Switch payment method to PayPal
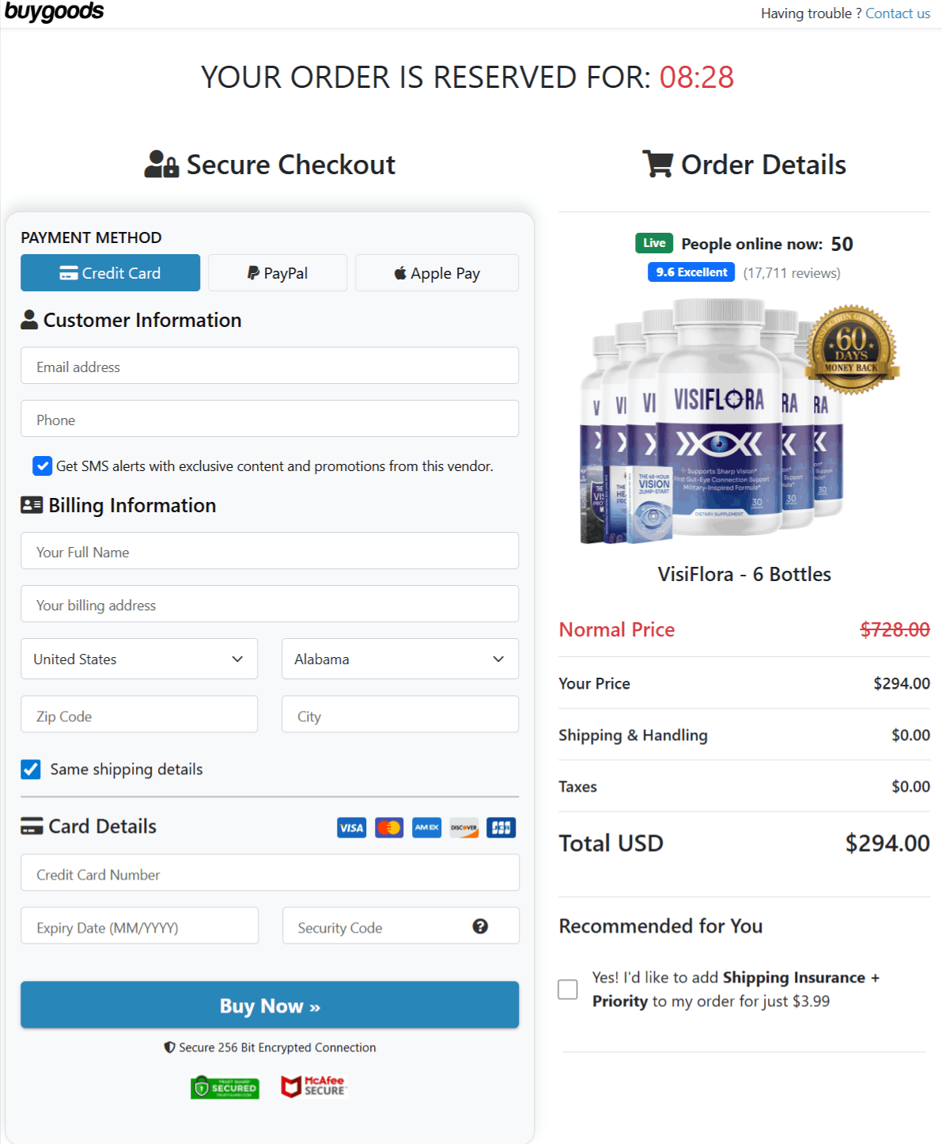 pos(277,272)
